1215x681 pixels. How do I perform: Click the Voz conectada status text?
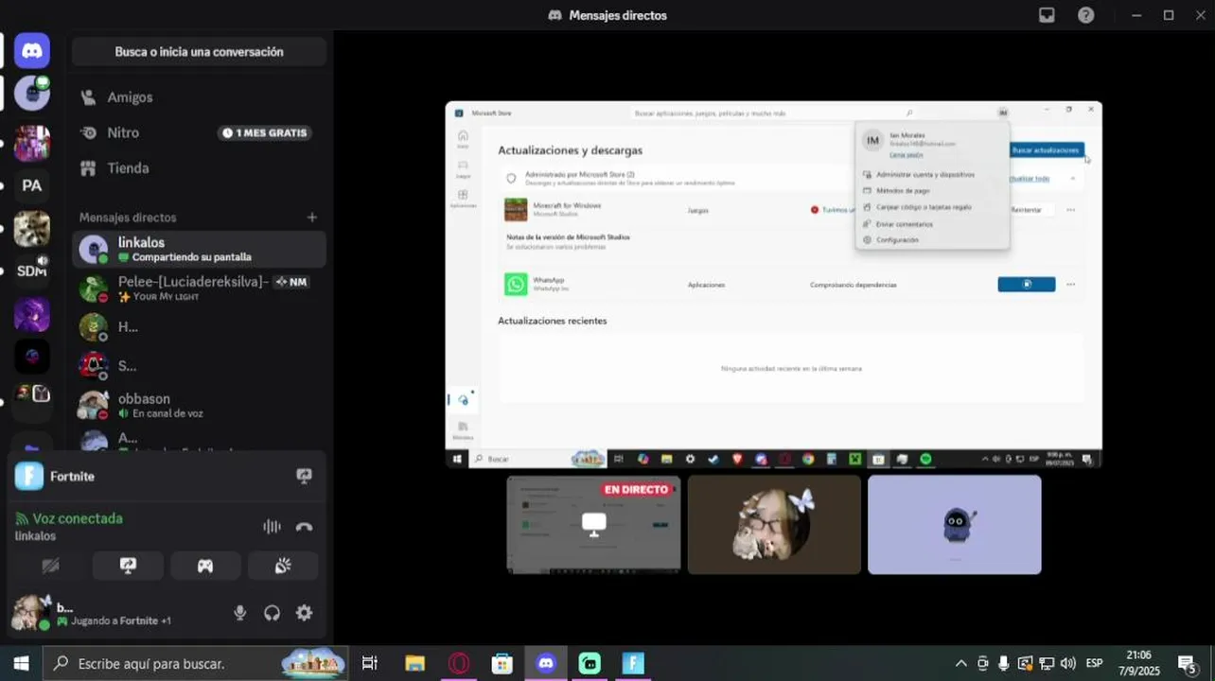pos(78,518)
